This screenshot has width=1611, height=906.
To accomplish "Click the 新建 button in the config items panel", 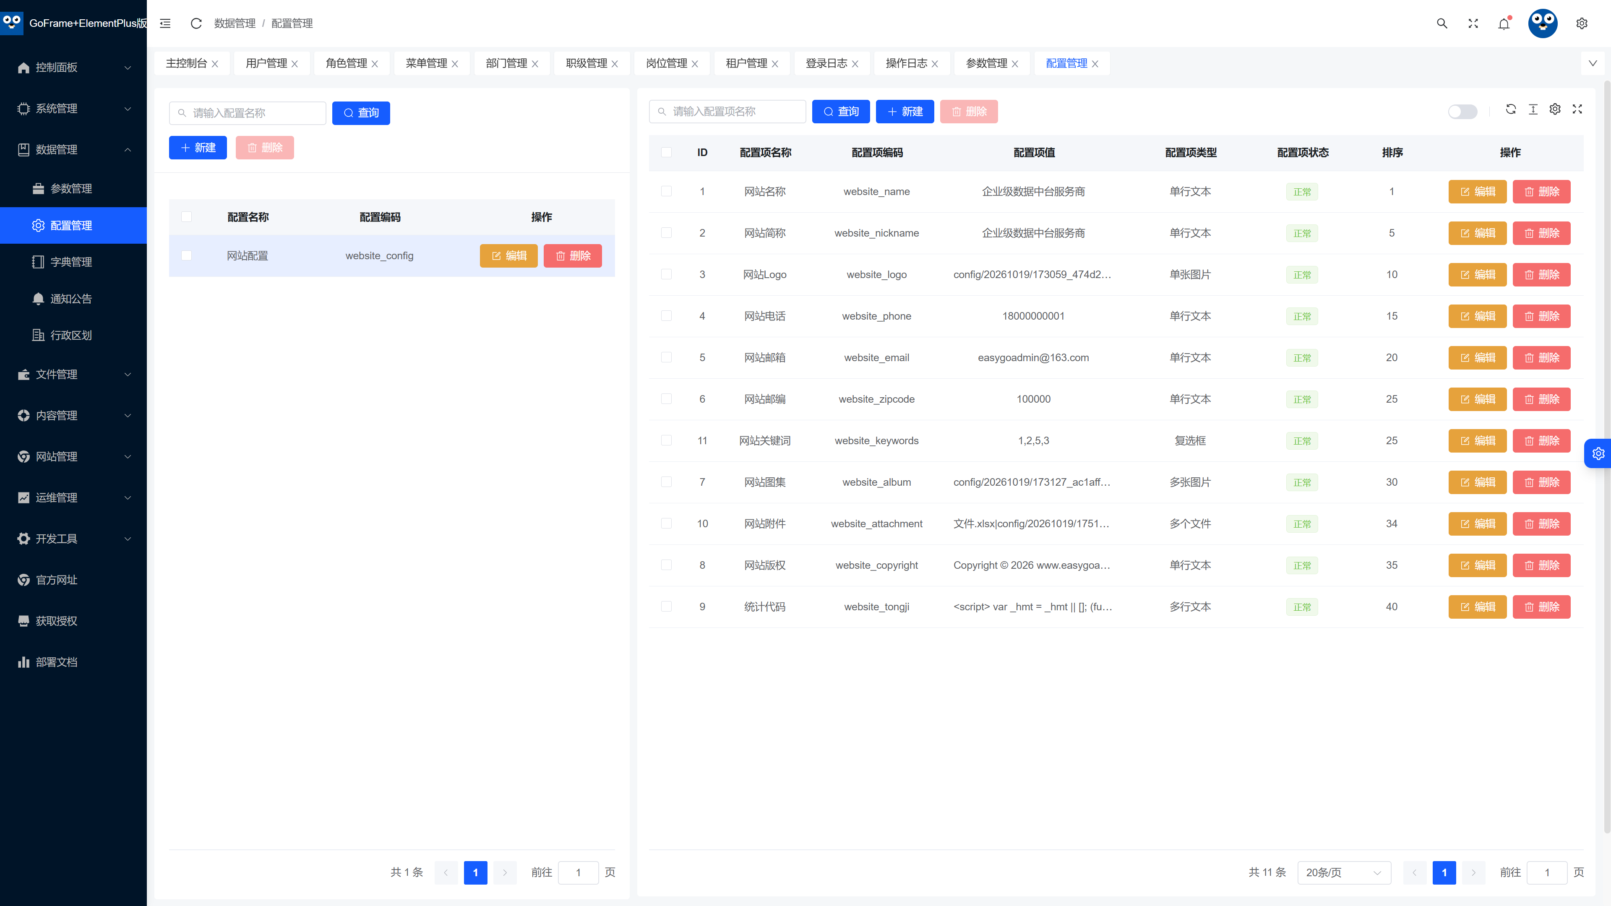I will [x=905, y=111].
